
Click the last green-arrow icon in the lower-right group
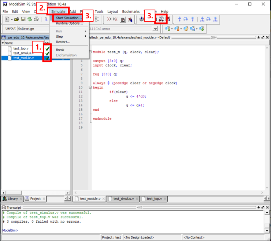(x=201, y=29)
